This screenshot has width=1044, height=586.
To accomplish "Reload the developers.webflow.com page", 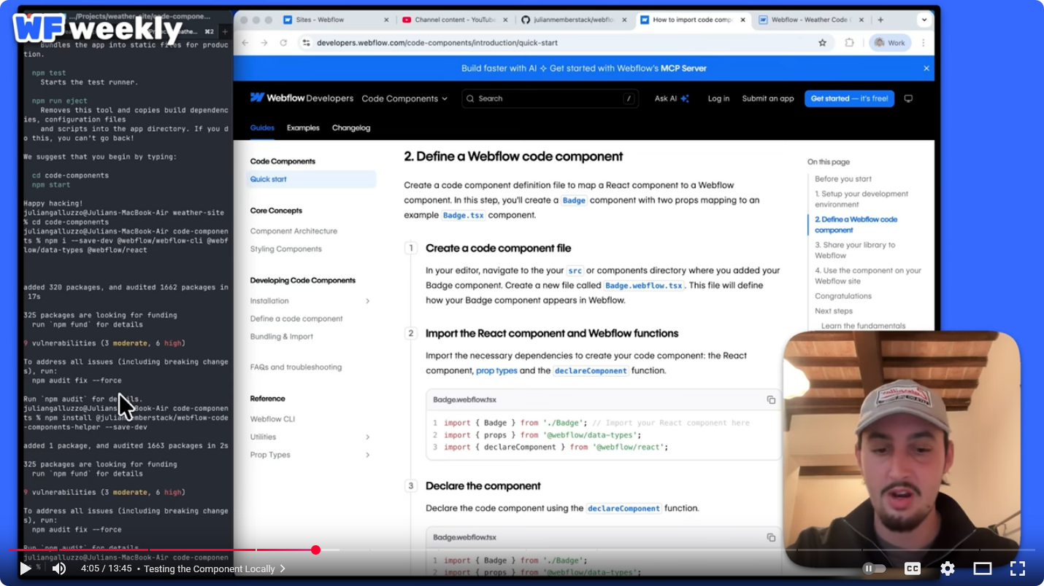I will (283, 43).
